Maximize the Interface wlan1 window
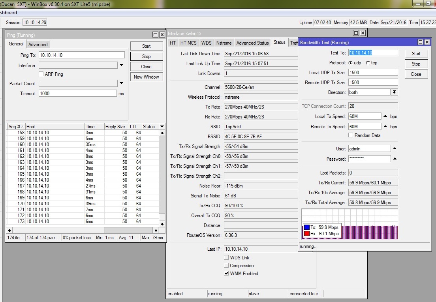The width and height of the screenshot is (436, 302). click(356, 33)
